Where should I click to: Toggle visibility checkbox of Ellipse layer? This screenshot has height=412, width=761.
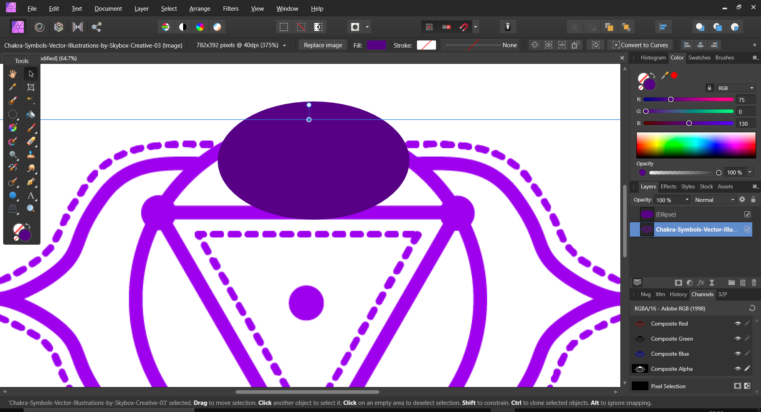[x=748, y=215]
